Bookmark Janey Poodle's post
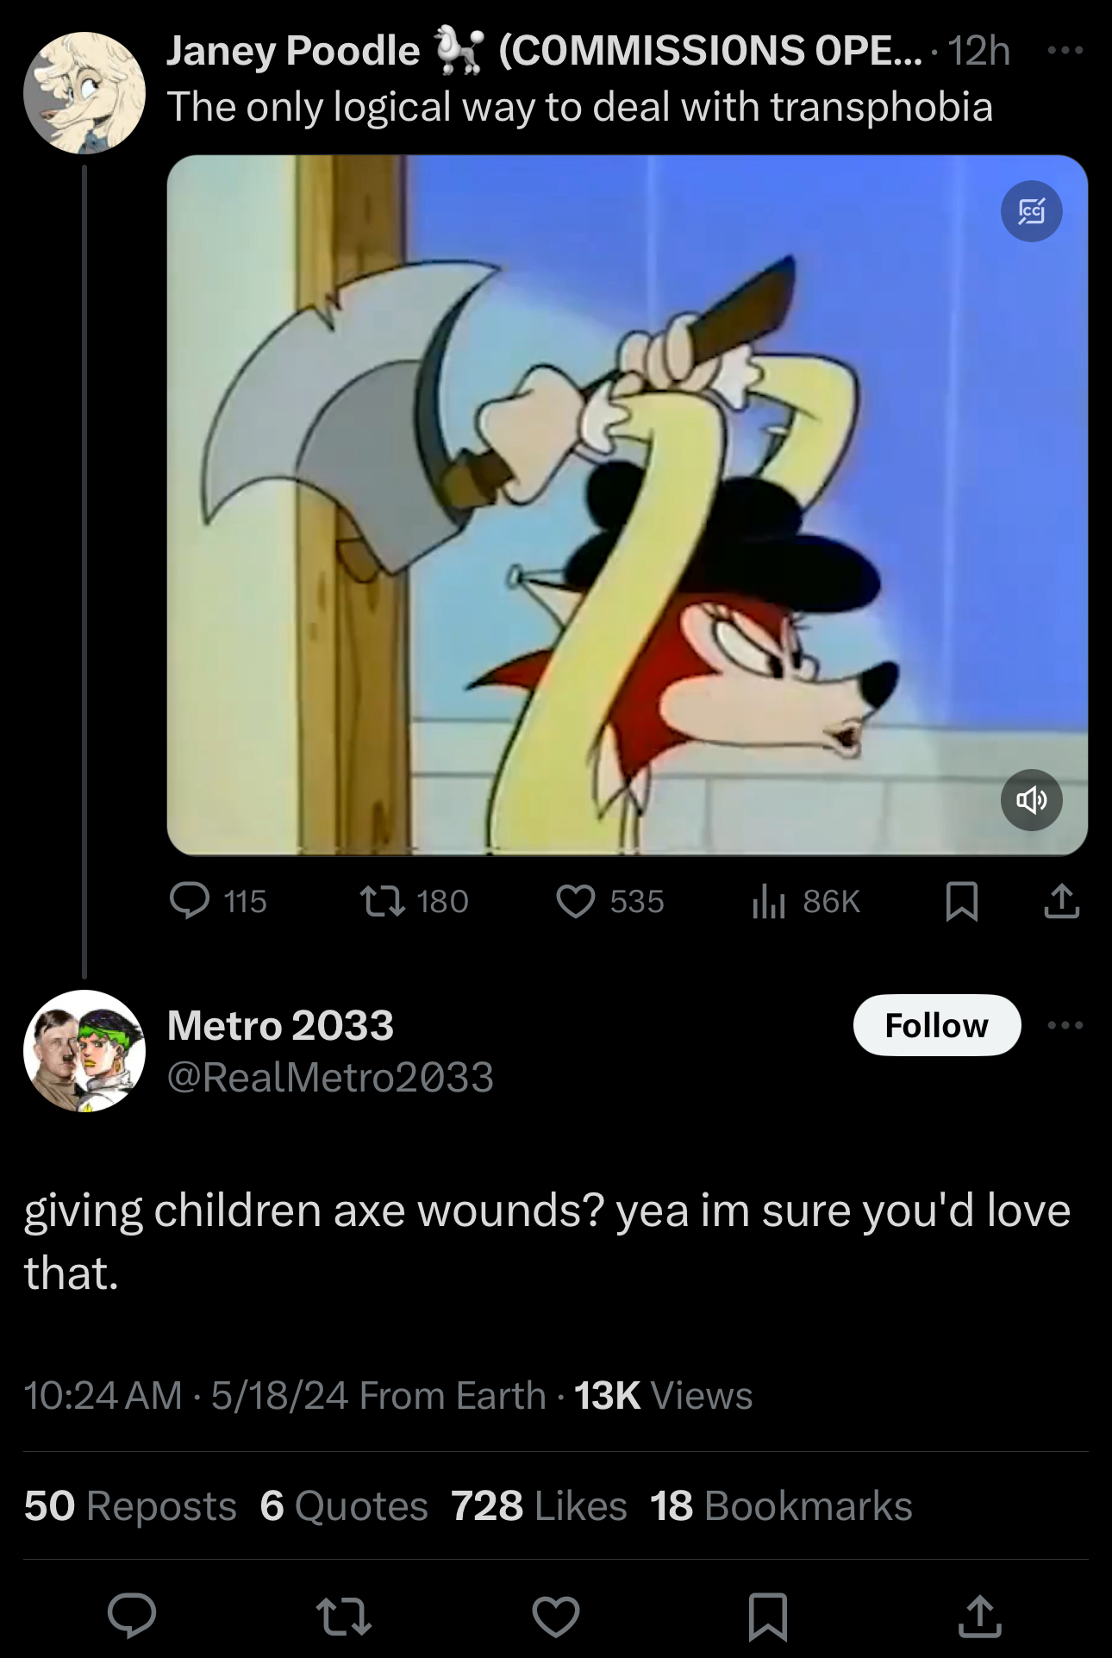1112x1658 pixels. coord(961,901)
